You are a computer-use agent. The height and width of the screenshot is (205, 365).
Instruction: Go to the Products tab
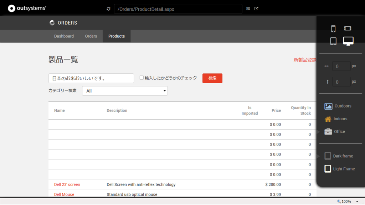(117, 36)
